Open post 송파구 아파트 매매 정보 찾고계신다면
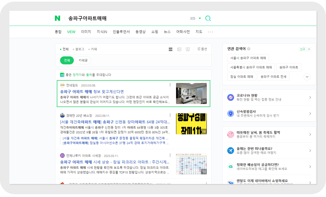326x197 pixels. [x=92, y=91]
